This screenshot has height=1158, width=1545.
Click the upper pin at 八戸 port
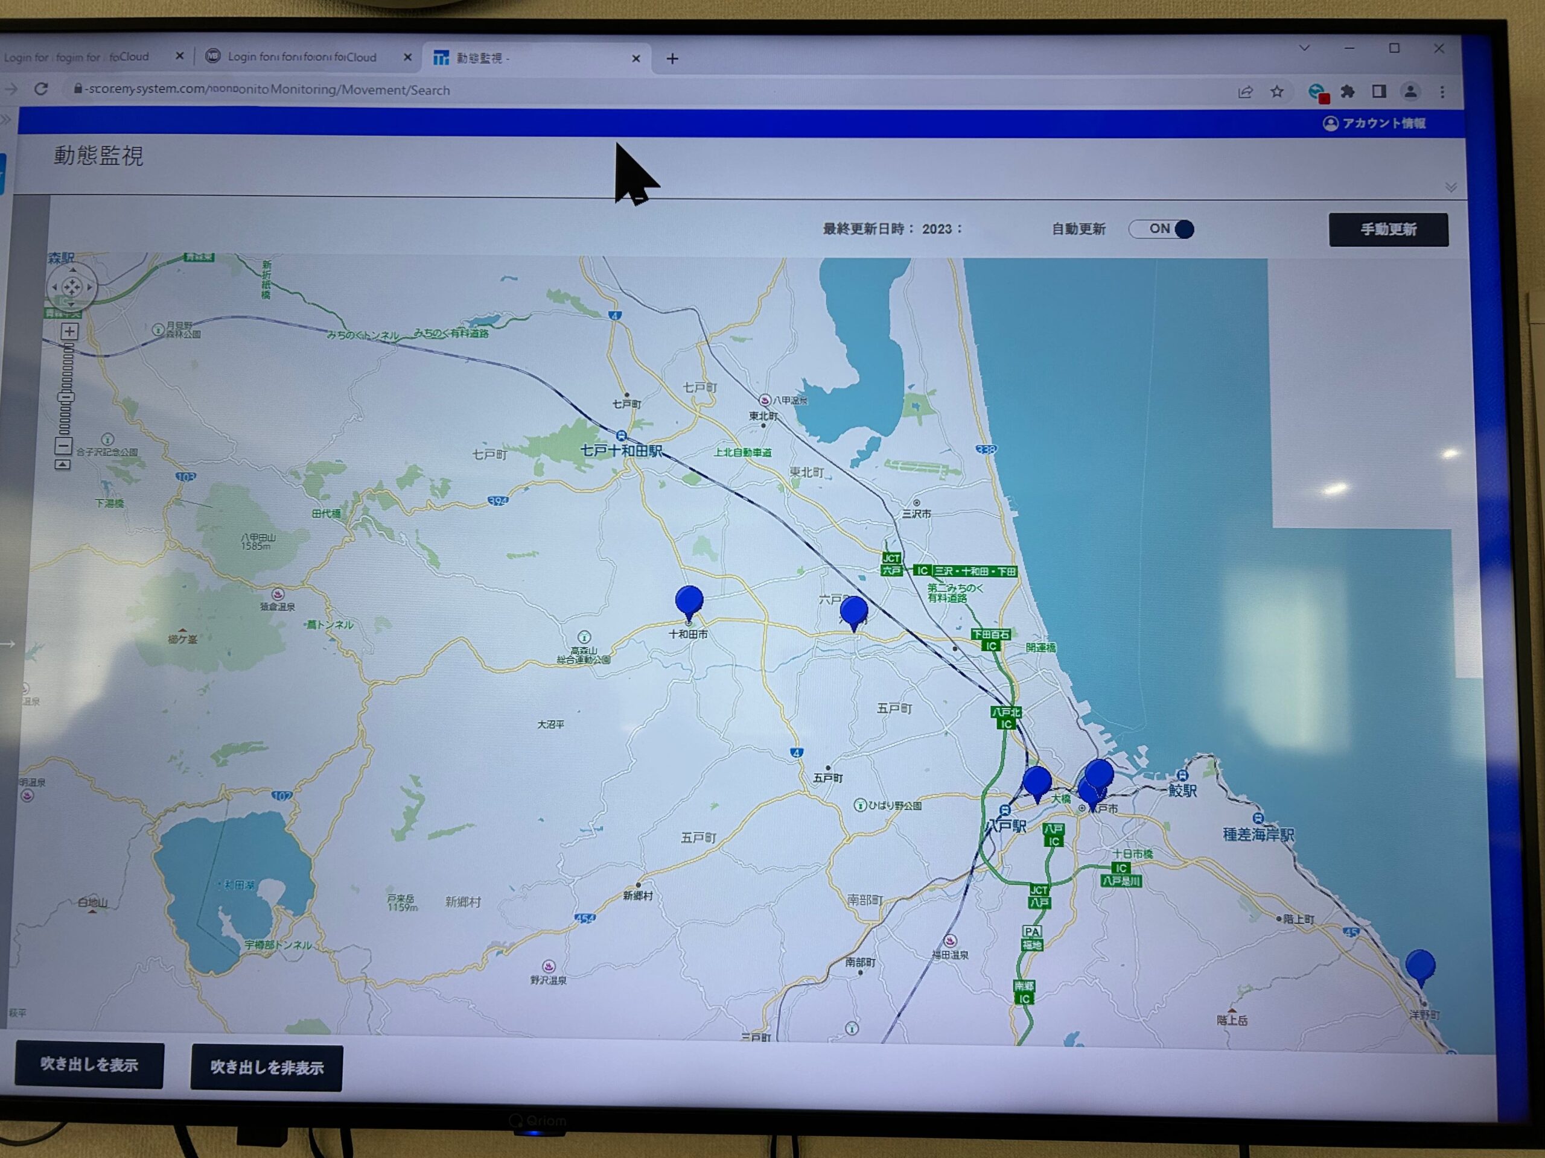pos(1100,775)
